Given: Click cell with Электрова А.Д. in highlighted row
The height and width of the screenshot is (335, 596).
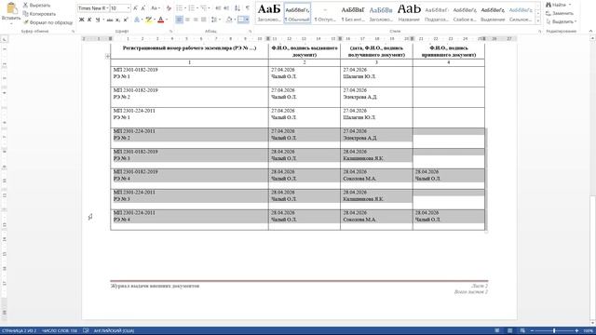Looking at the screenshot, I should 376,138.
